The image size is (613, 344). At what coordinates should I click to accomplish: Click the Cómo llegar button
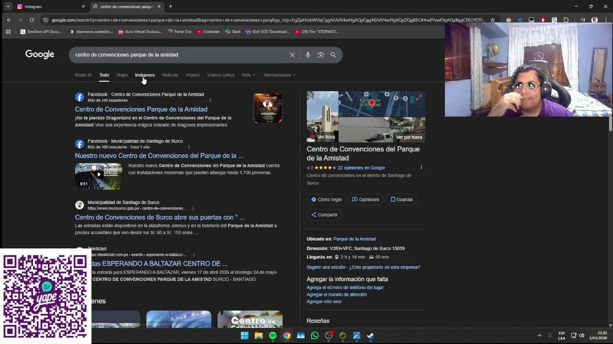coord(326,200)
